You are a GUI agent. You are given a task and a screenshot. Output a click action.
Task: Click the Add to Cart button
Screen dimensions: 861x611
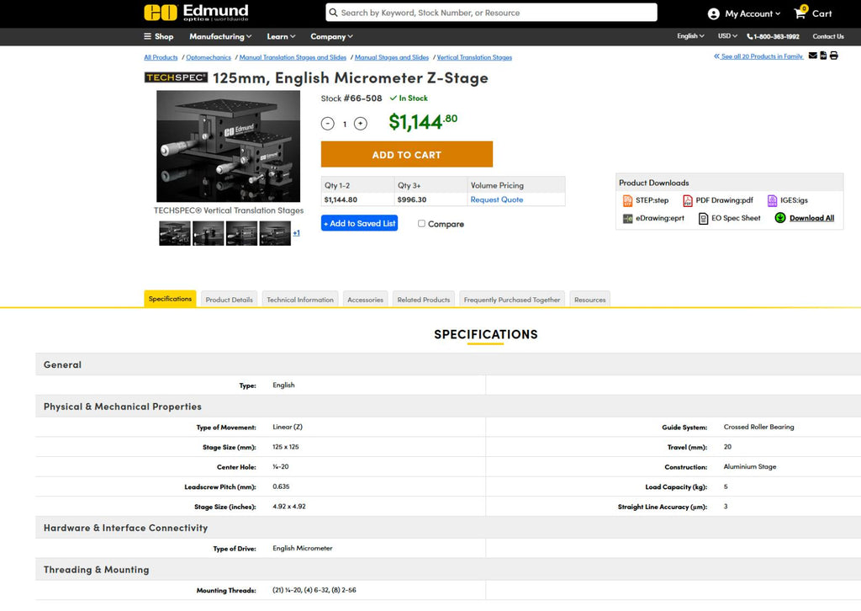tap(406, 155)
